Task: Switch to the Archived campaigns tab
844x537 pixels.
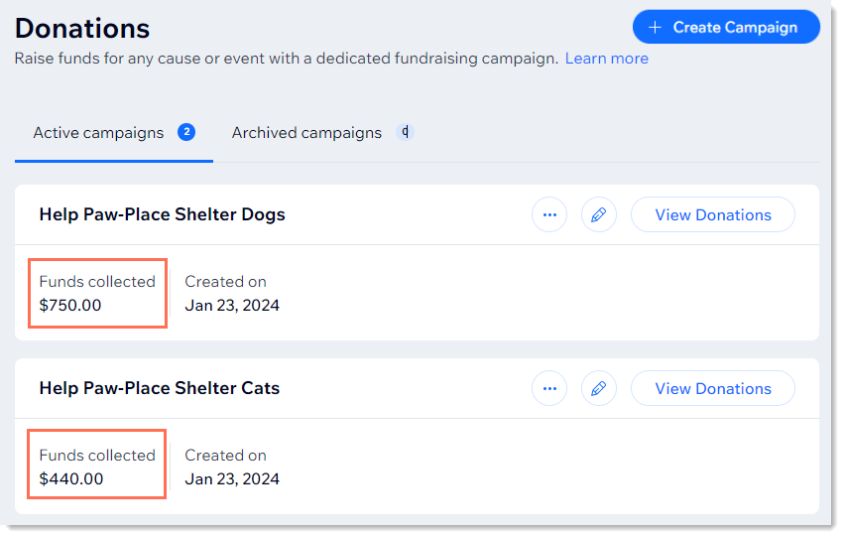Action: (306, 133)
